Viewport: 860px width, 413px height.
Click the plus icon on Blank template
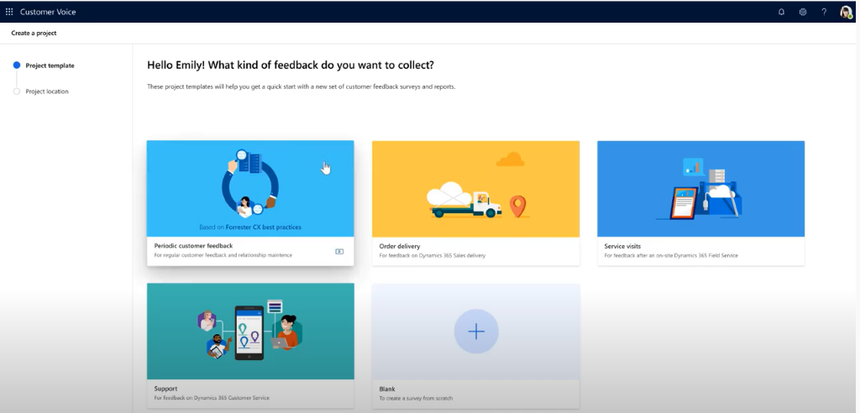click(x=476, y=332)
